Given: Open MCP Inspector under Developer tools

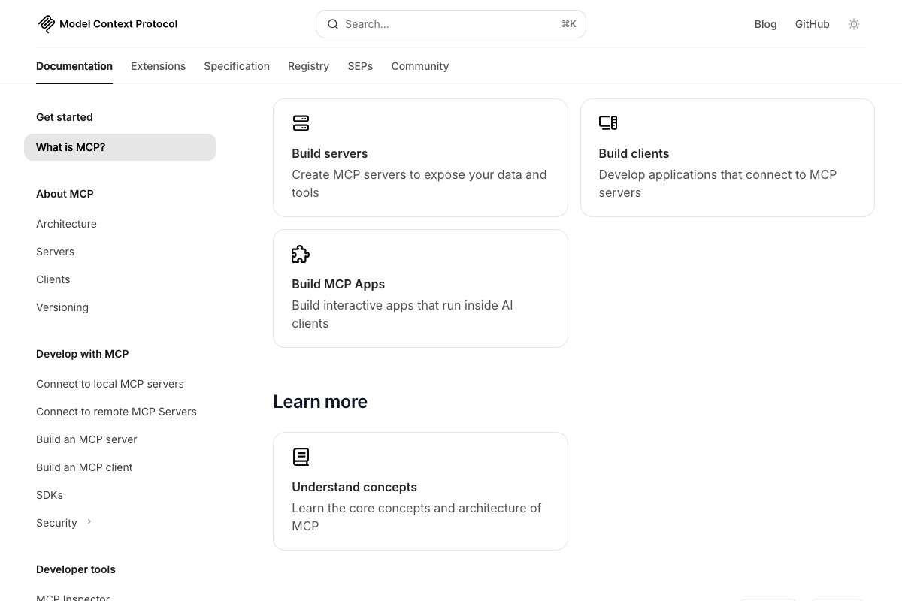Looking at the screenshot, I should coord(73,596).
